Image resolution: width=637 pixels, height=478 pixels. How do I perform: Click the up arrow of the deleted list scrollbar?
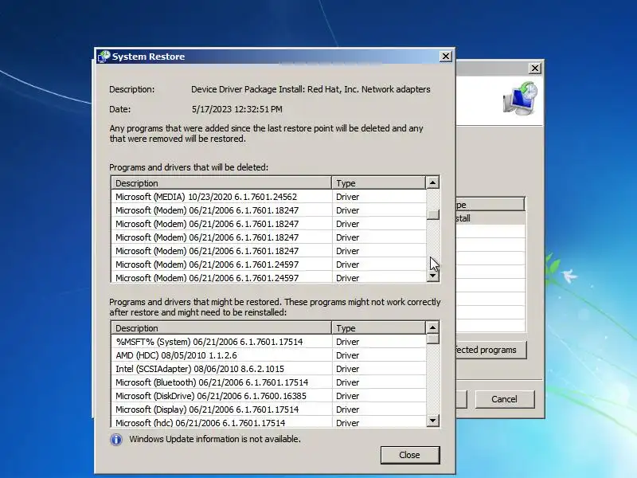point(432,183)
